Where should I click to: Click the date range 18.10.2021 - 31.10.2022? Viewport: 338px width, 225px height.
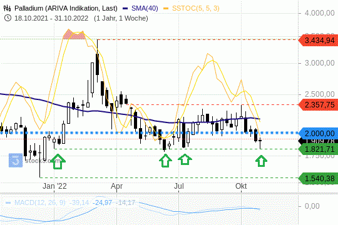point(51,18)
